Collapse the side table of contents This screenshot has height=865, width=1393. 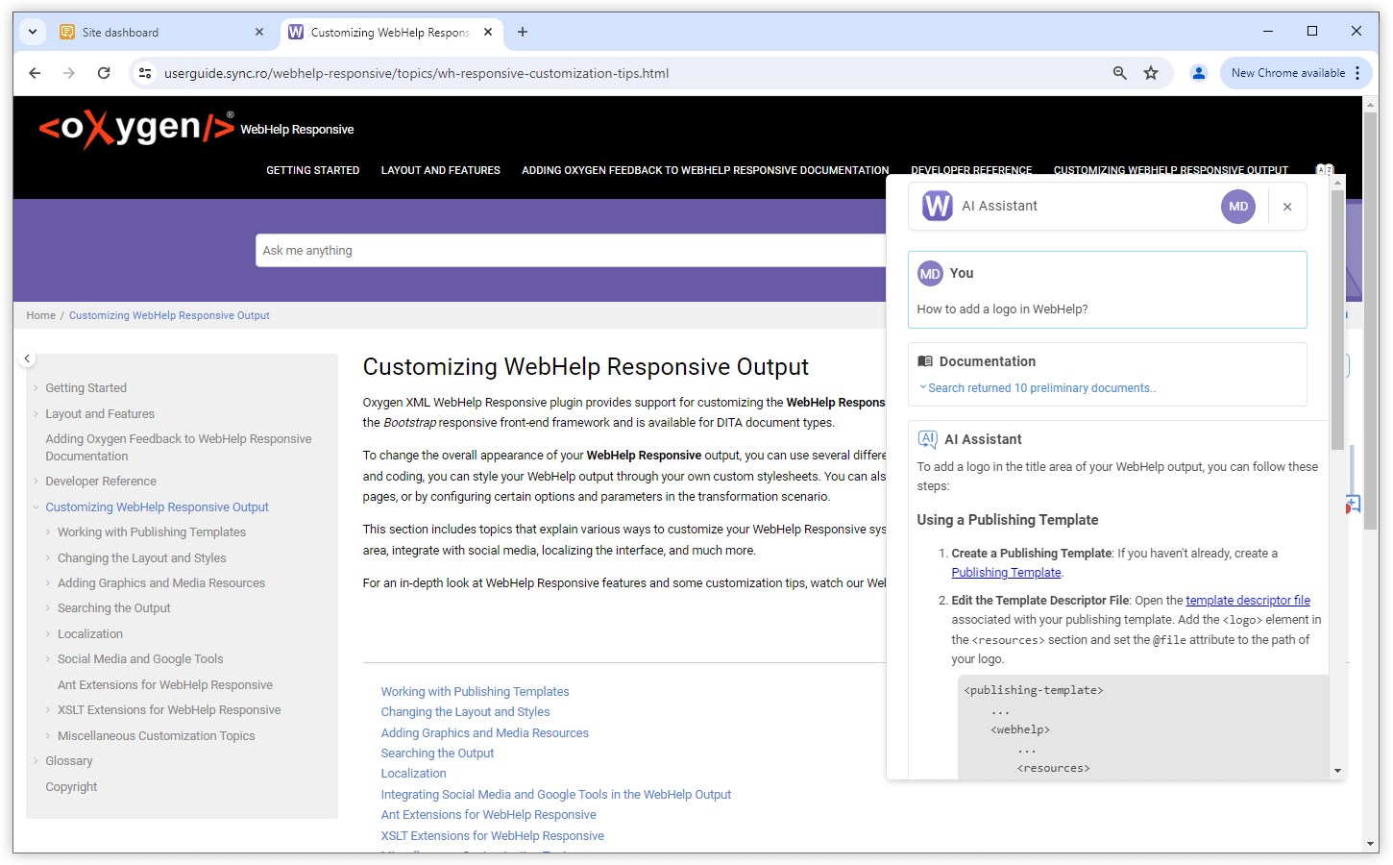27,358
